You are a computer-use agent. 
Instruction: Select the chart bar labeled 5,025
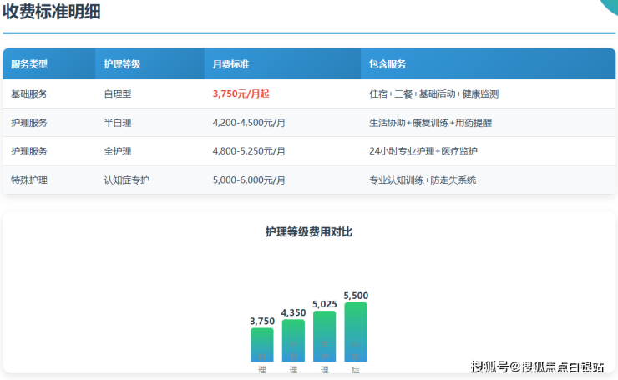click(x=324, y=337)
